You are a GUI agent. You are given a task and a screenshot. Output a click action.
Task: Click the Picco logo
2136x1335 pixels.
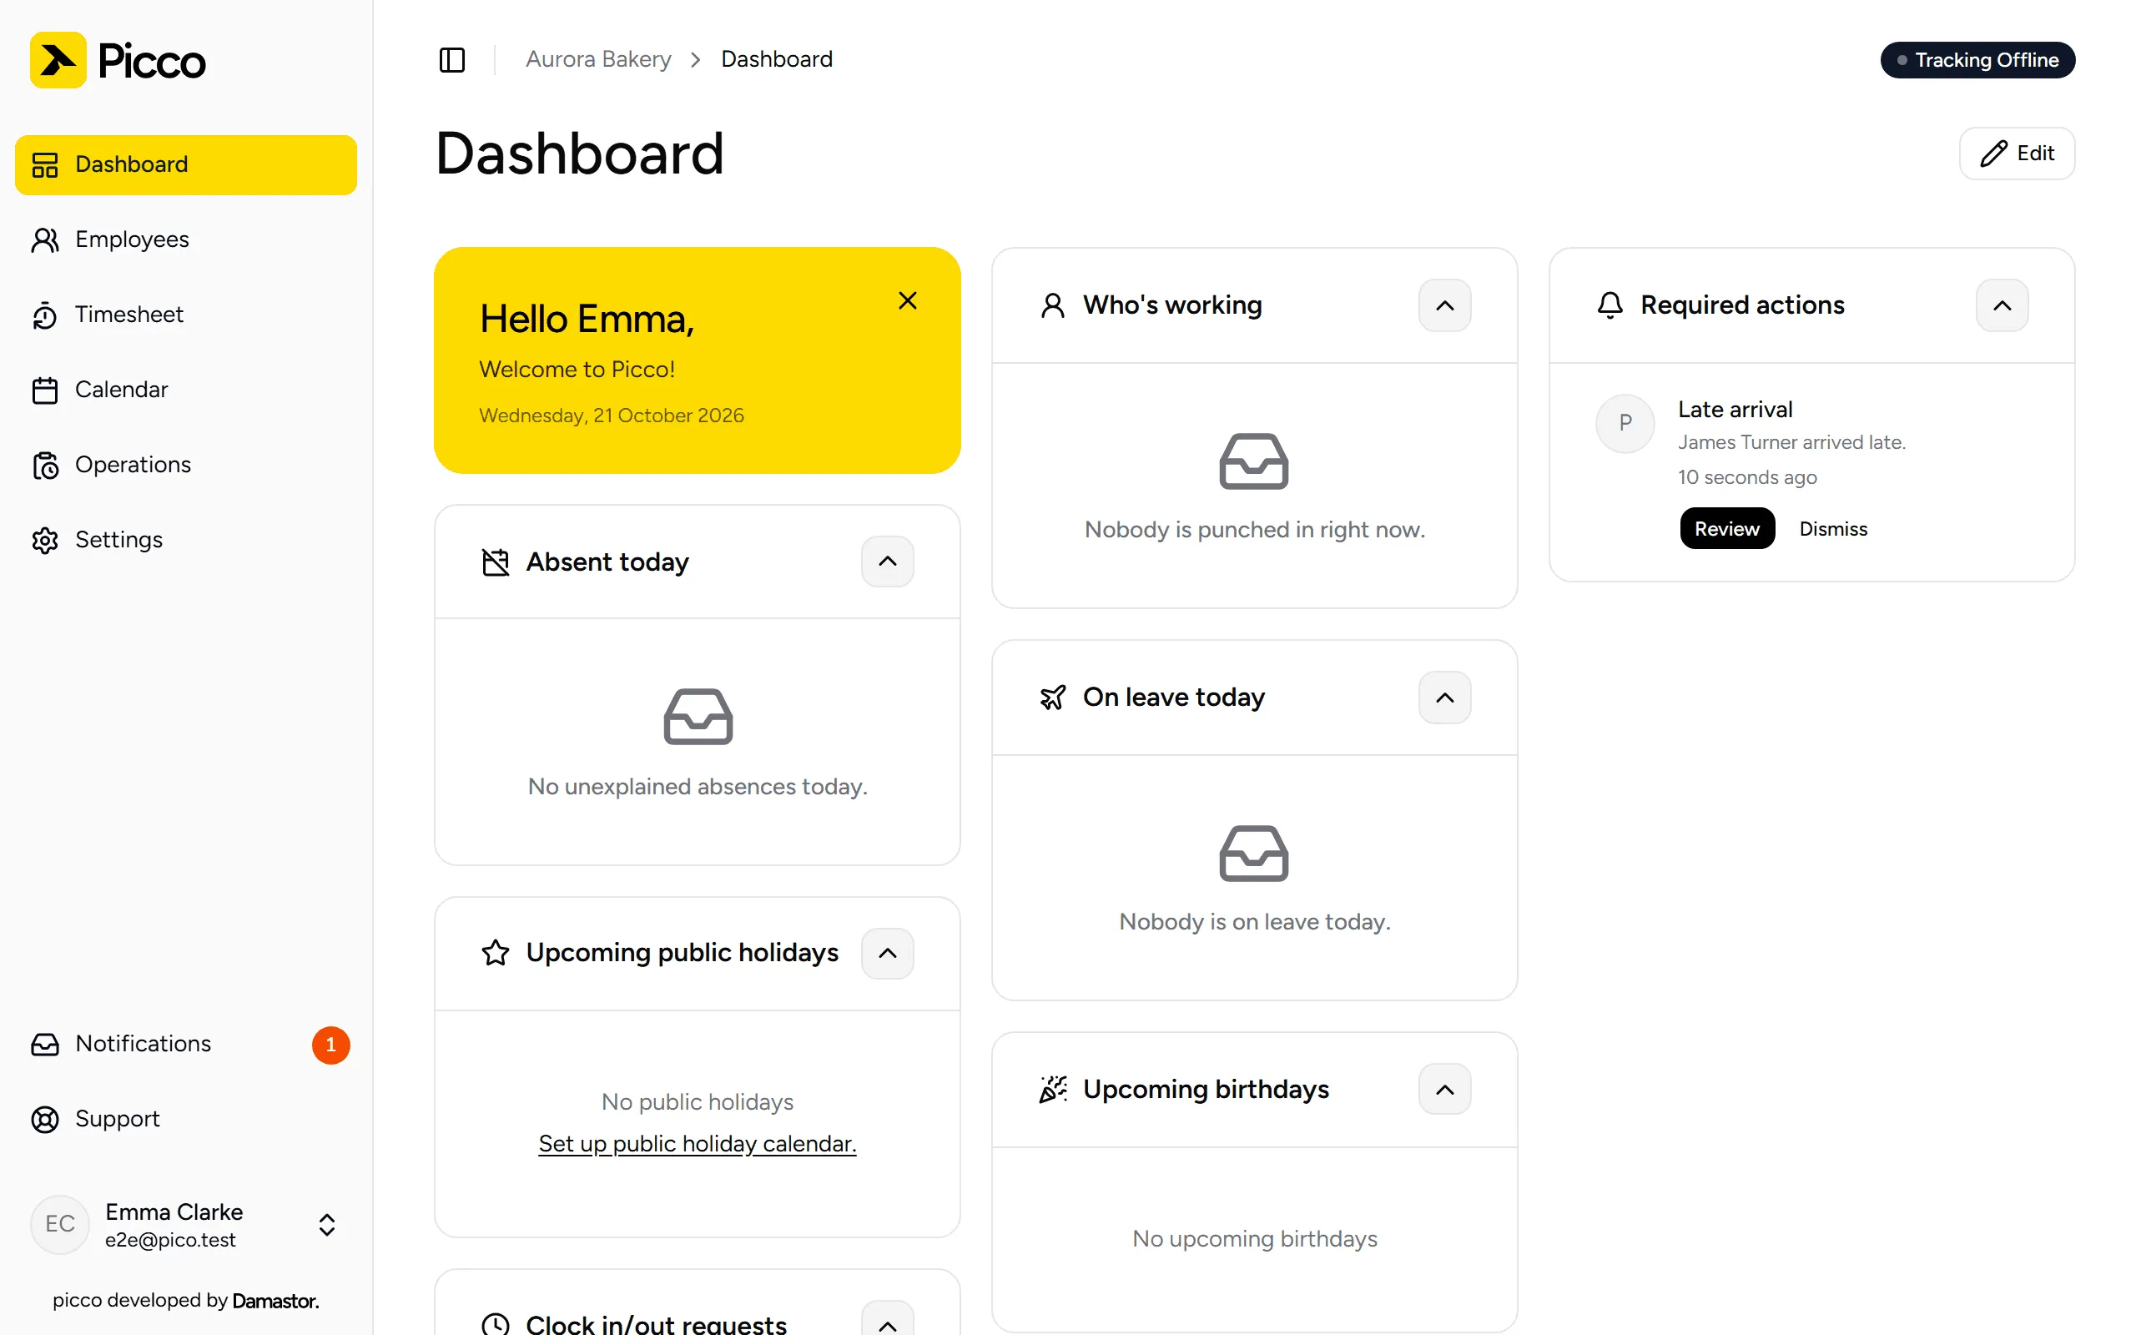[118, 60]
